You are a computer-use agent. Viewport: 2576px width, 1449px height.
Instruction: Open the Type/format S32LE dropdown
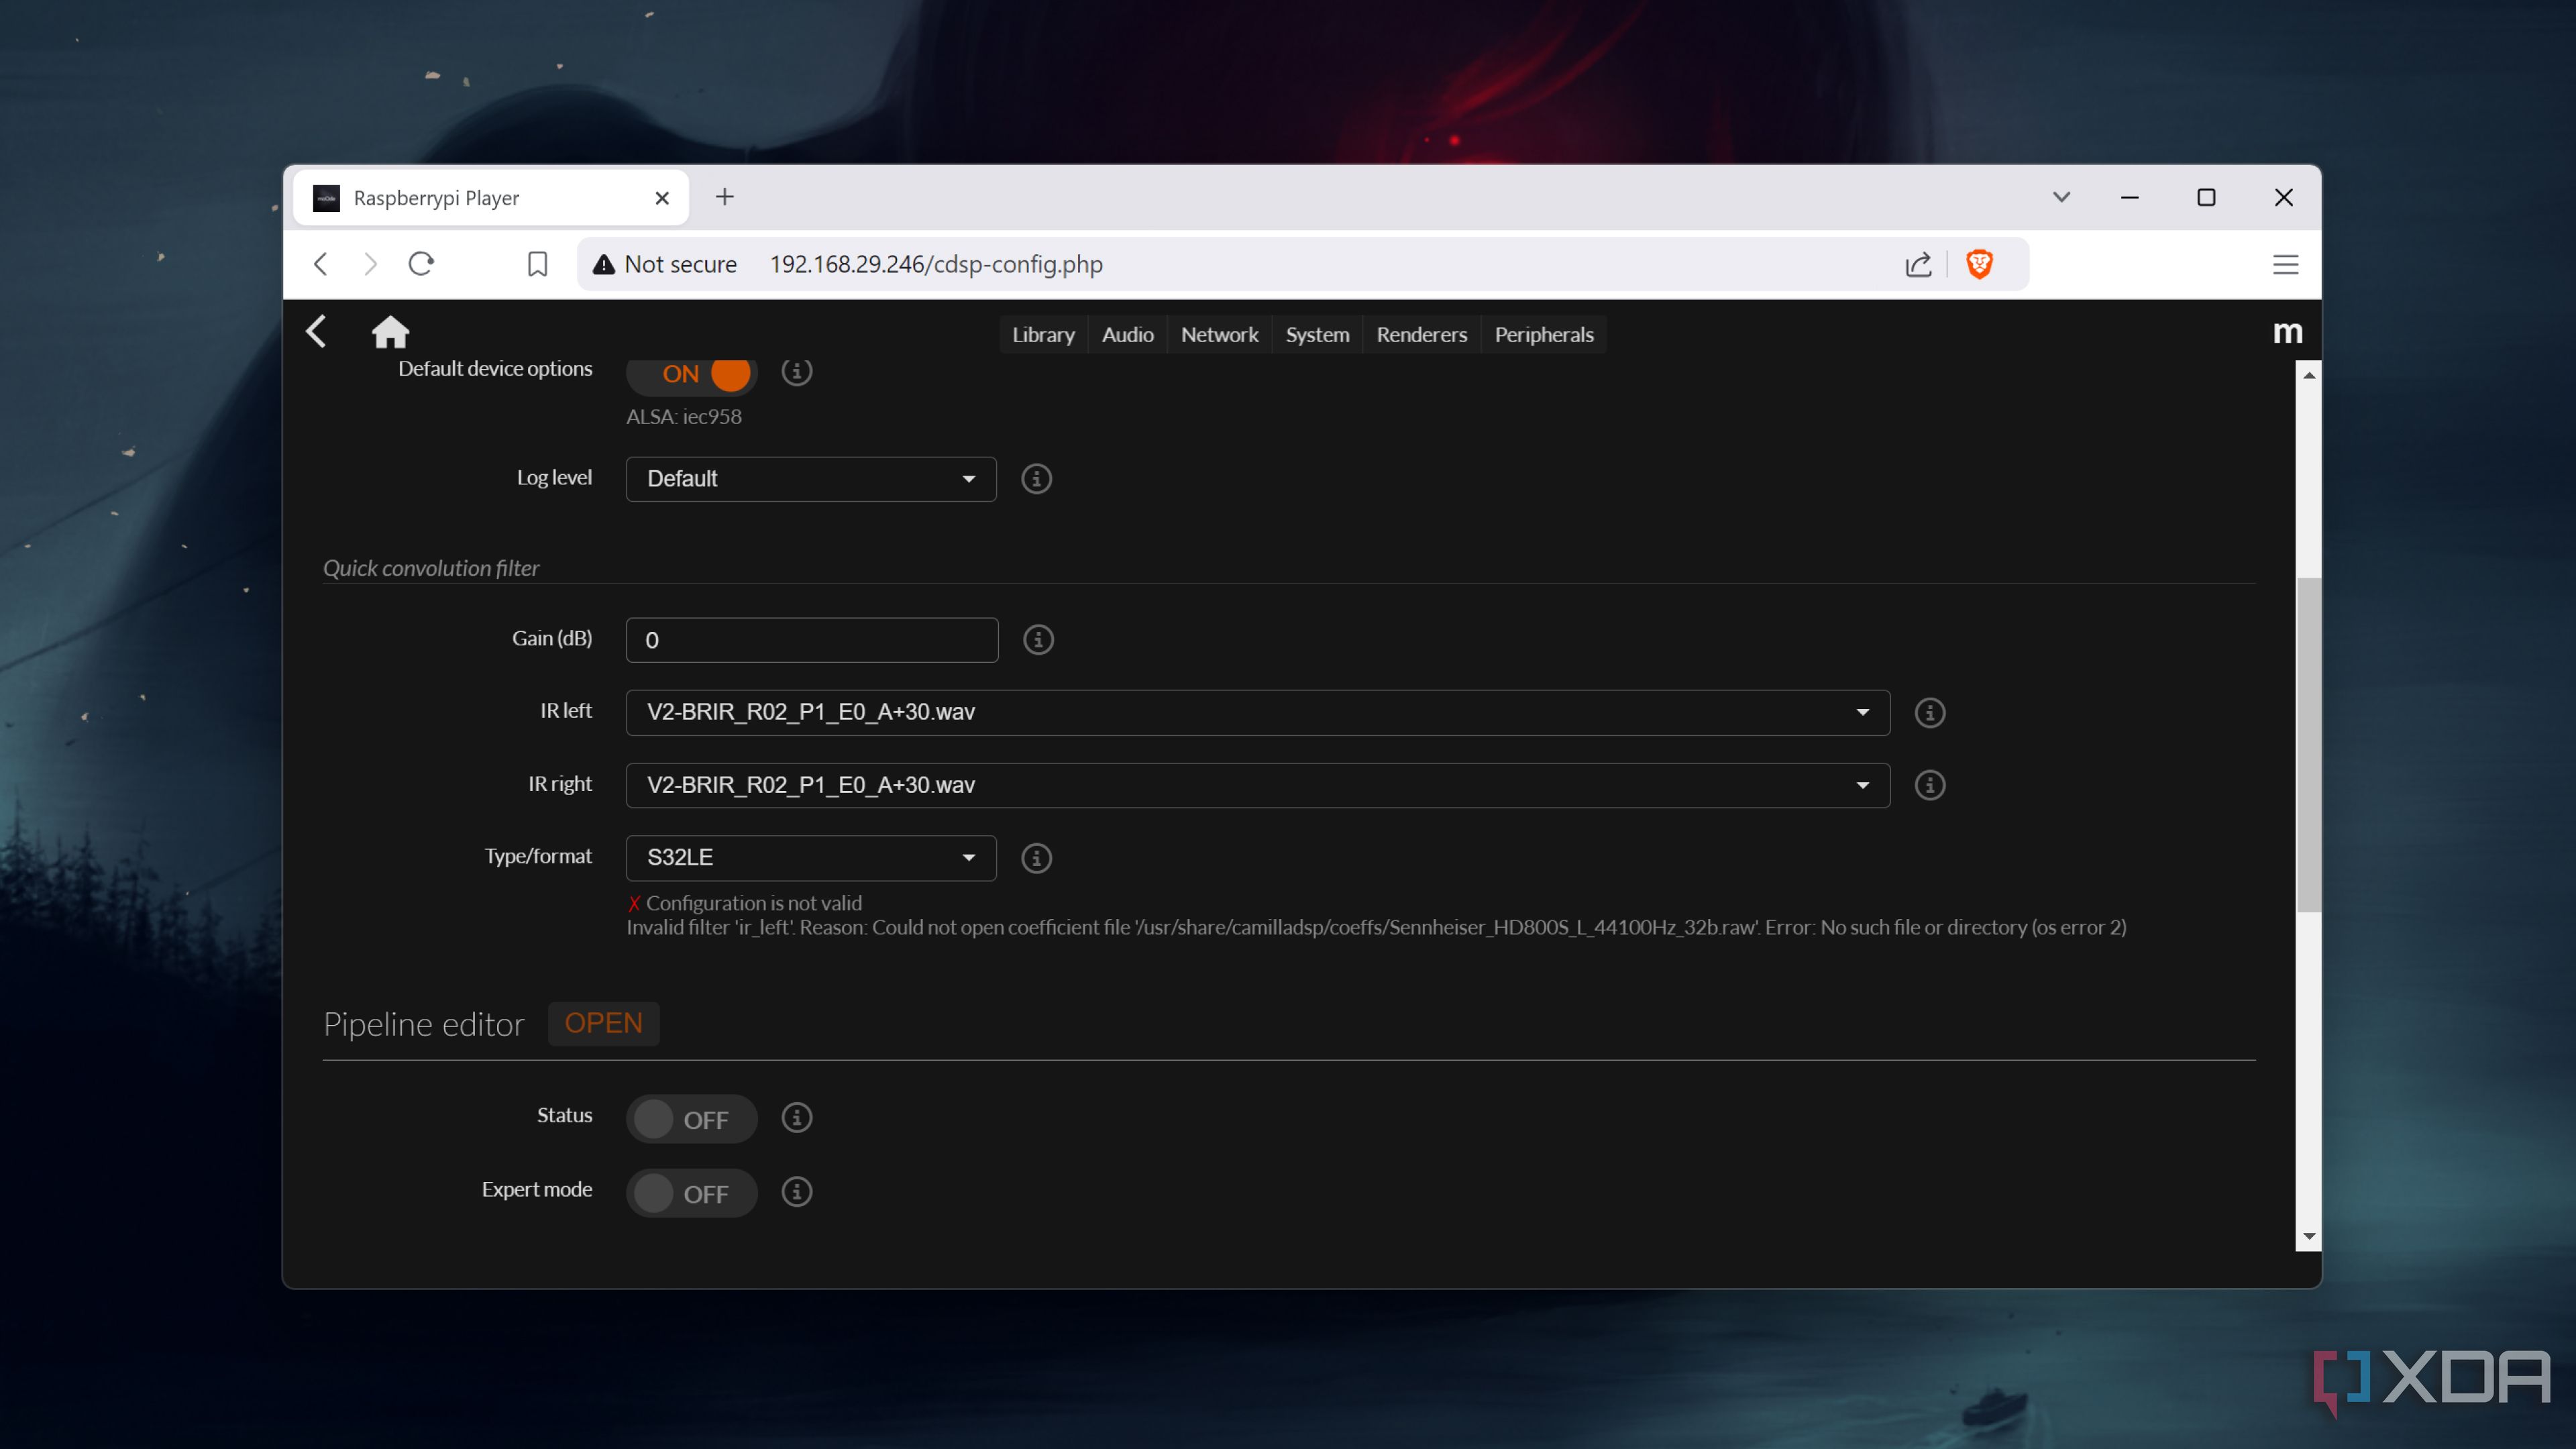pyautogui.click(x=811, y=858)
